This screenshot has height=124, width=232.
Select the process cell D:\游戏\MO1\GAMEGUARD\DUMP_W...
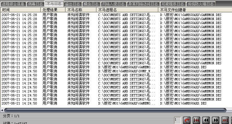(x=127, y=71)
